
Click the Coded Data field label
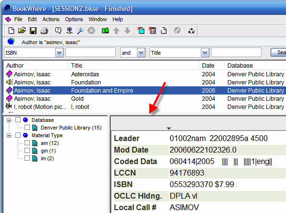click(x=136, y=161)
